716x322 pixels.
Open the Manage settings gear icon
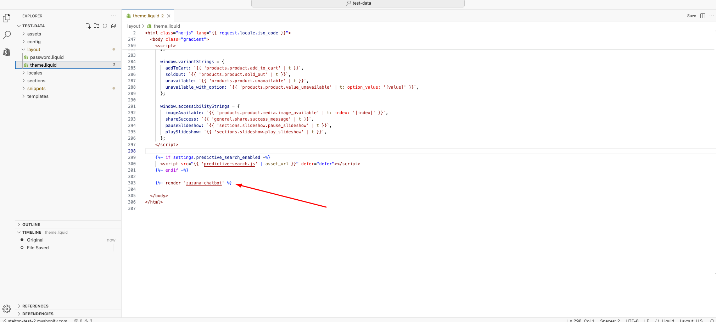[x=7, y=309]
